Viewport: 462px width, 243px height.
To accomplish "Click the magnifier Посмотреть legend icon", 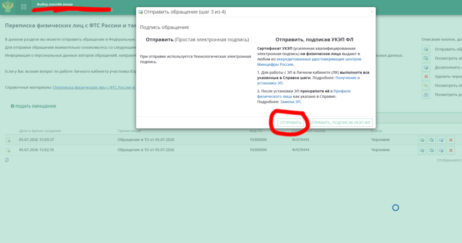I will coord(426,85).
